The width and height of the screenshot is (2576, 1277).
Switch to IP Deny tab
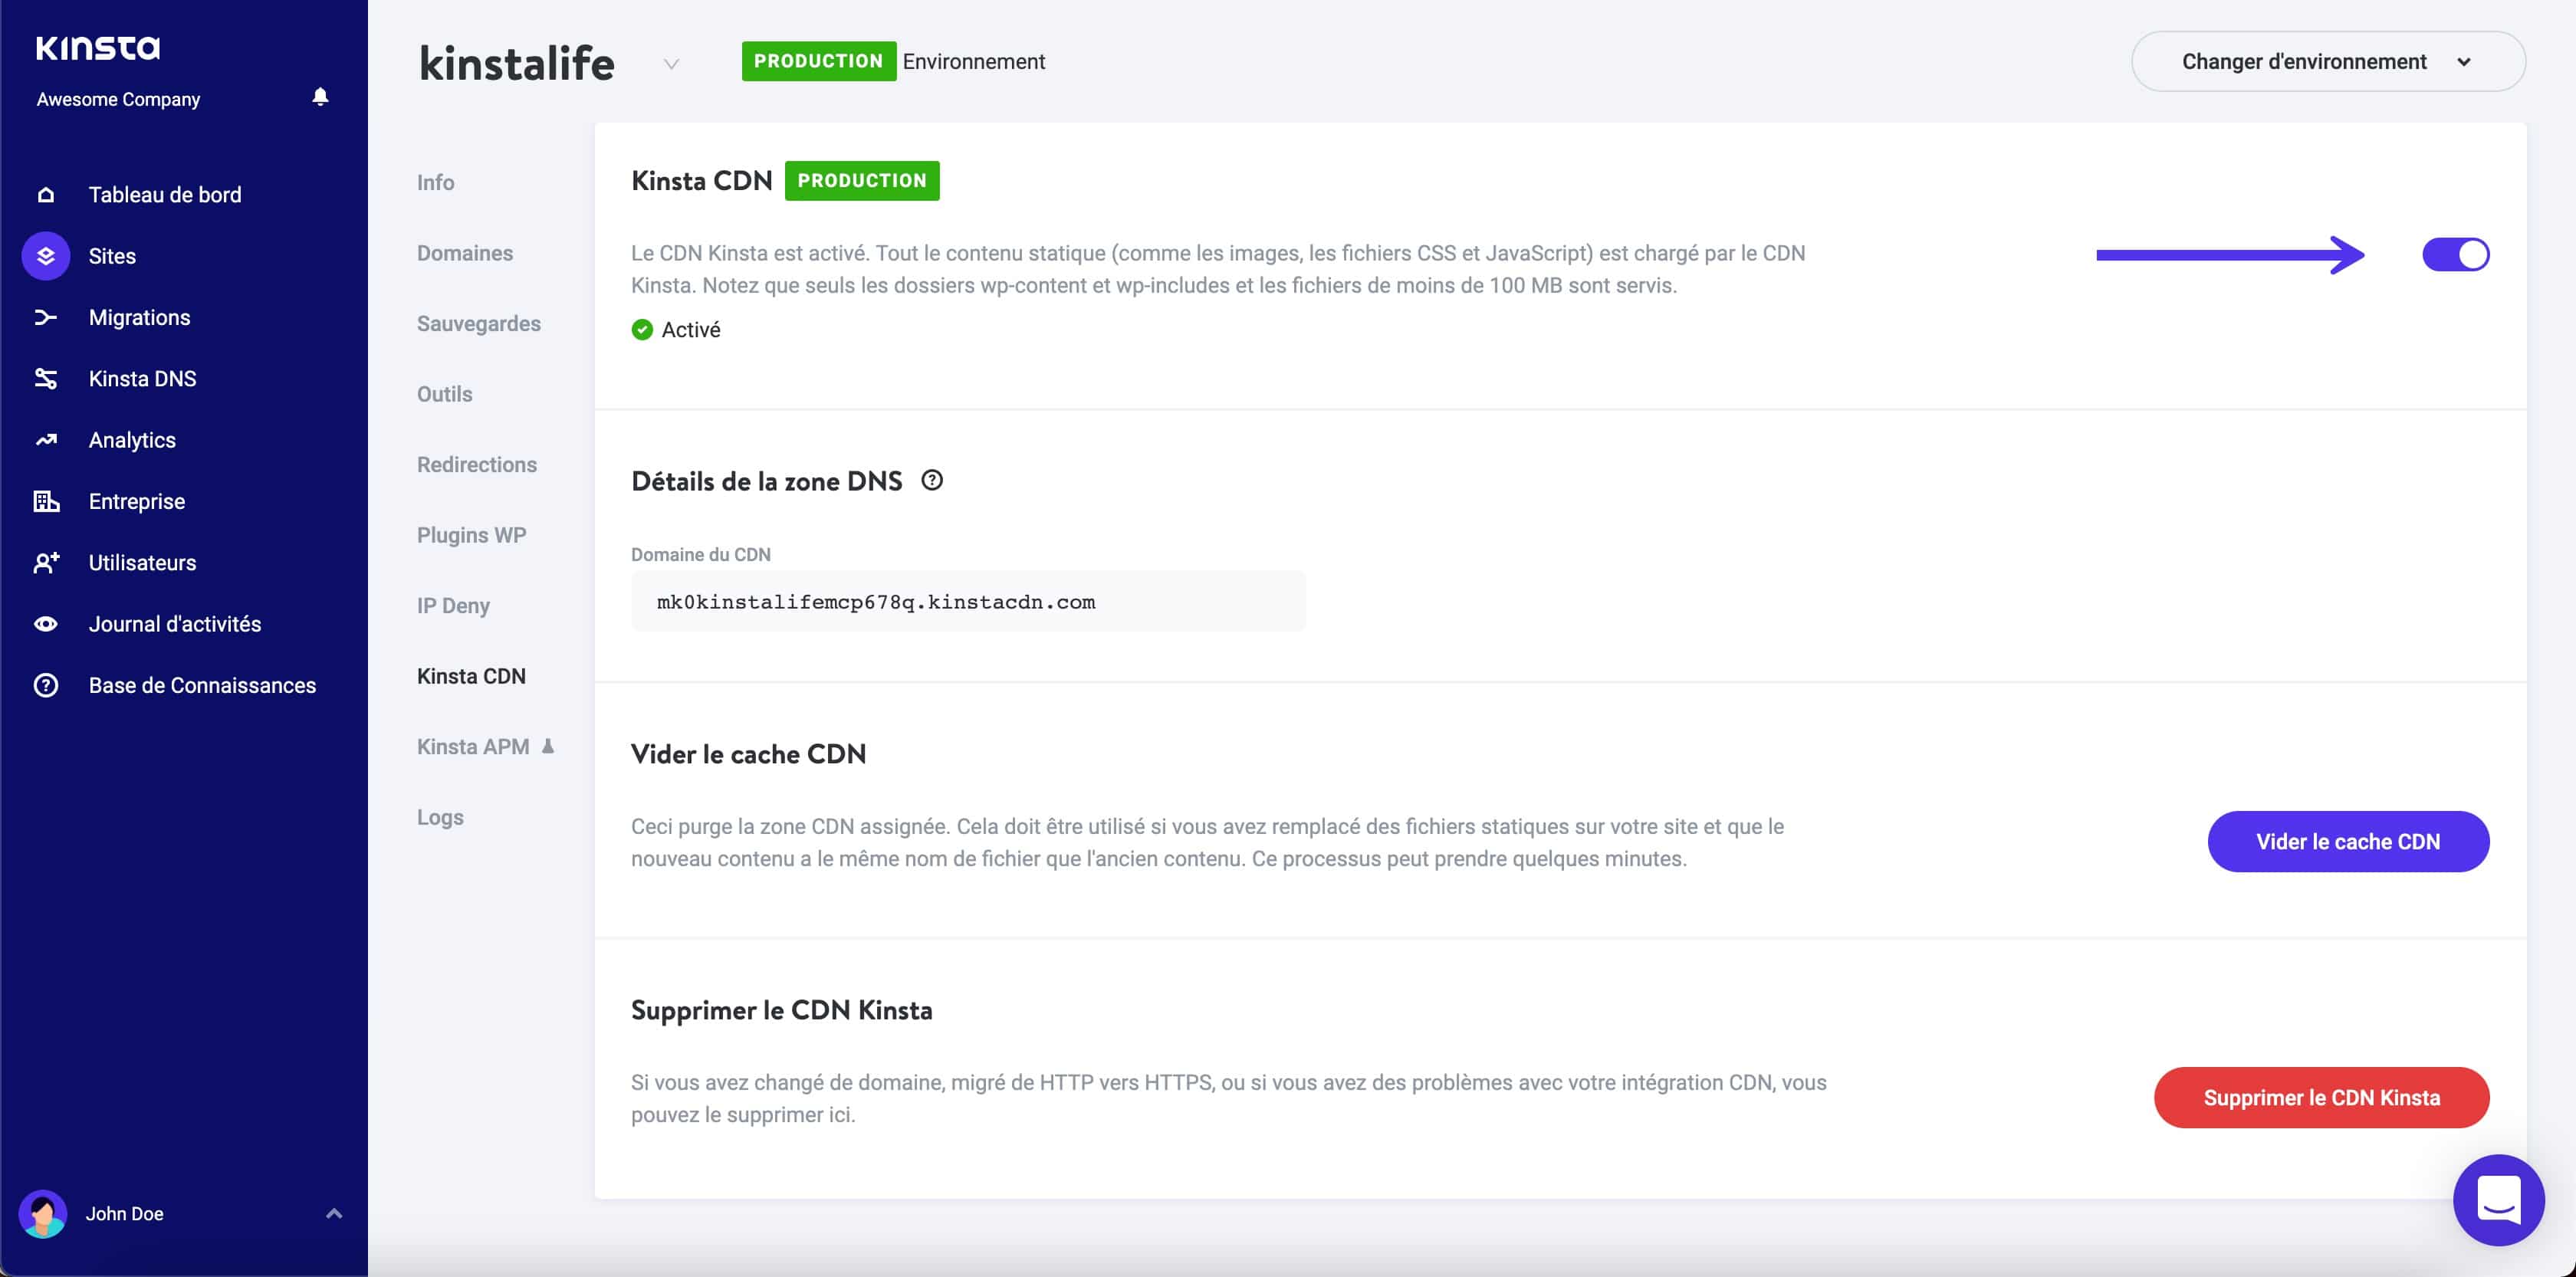point(453,606)
